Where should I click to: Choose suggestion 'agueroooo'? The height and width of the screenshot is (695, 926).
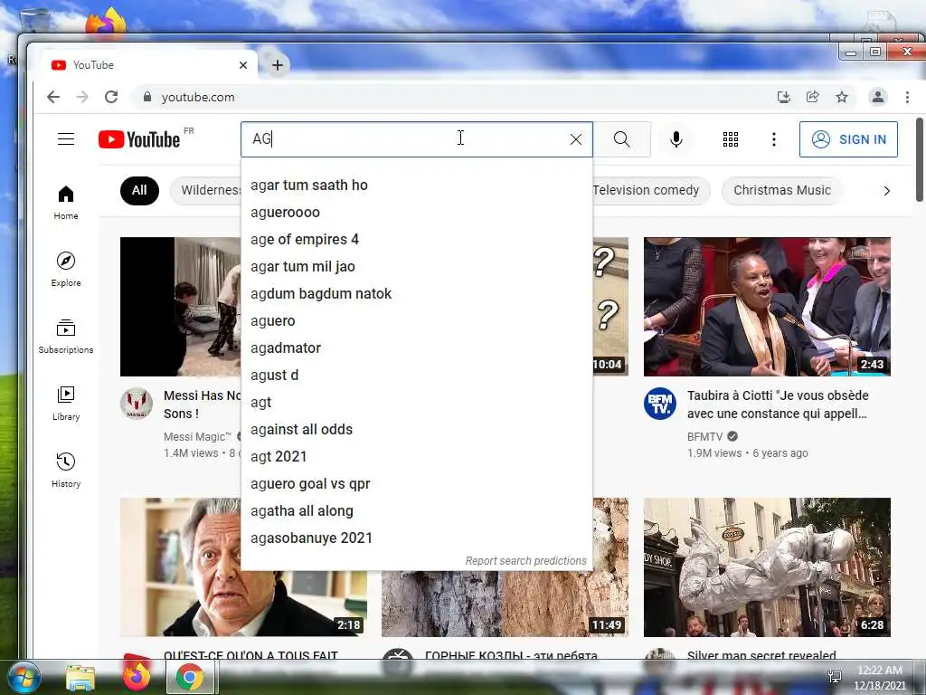(416, 212)
